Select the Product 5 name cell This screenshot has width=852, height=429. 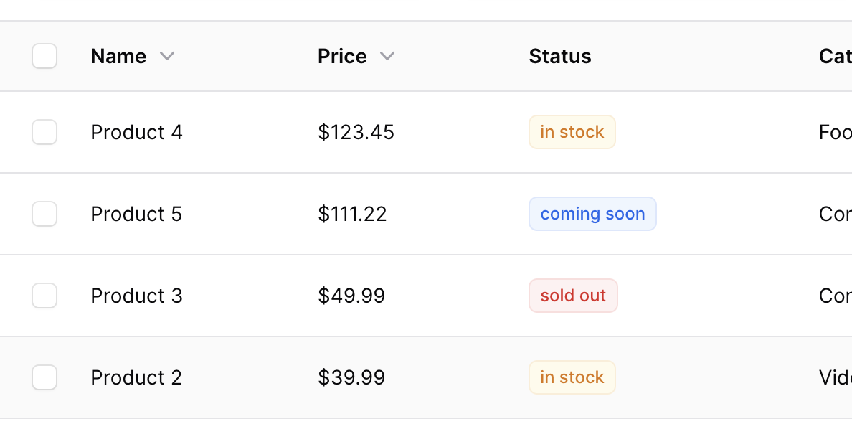[136, 214]
